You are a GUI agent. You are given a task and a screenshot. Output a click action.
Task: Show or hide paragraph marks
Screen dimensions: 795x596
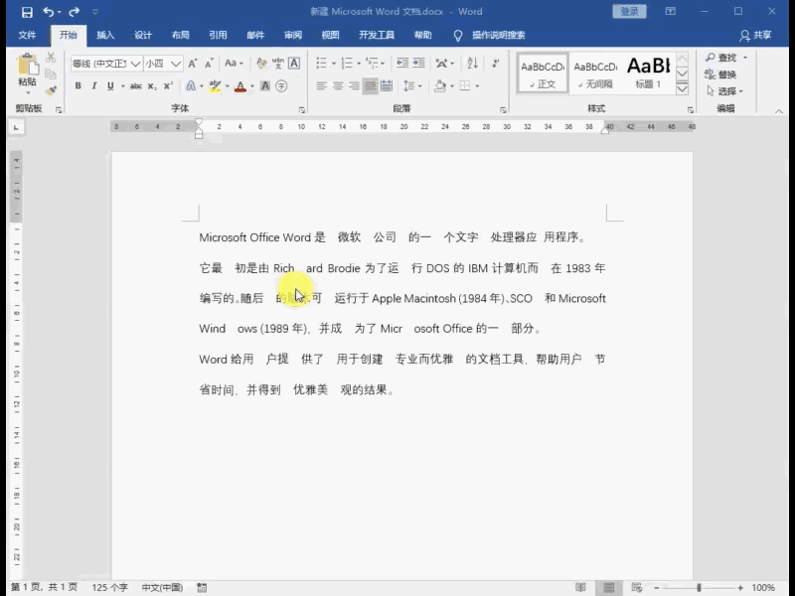[495, 63]
